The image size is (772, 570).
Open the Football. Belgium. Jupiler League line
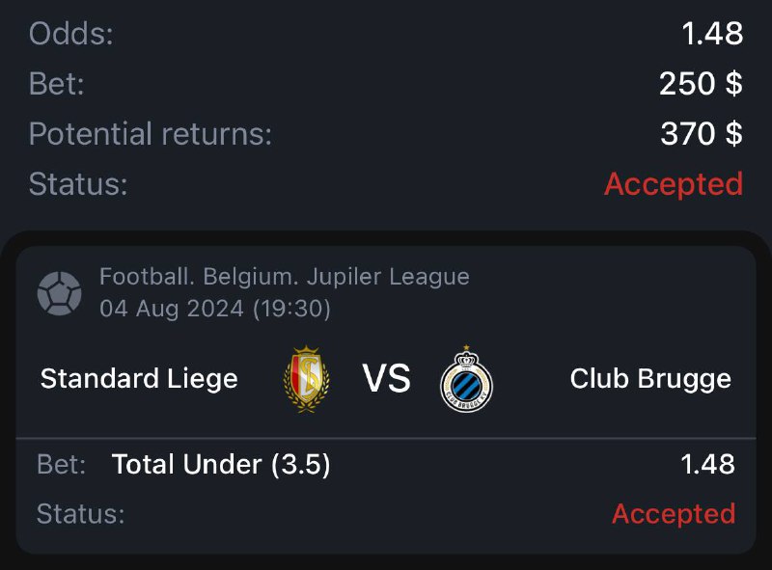284,278
